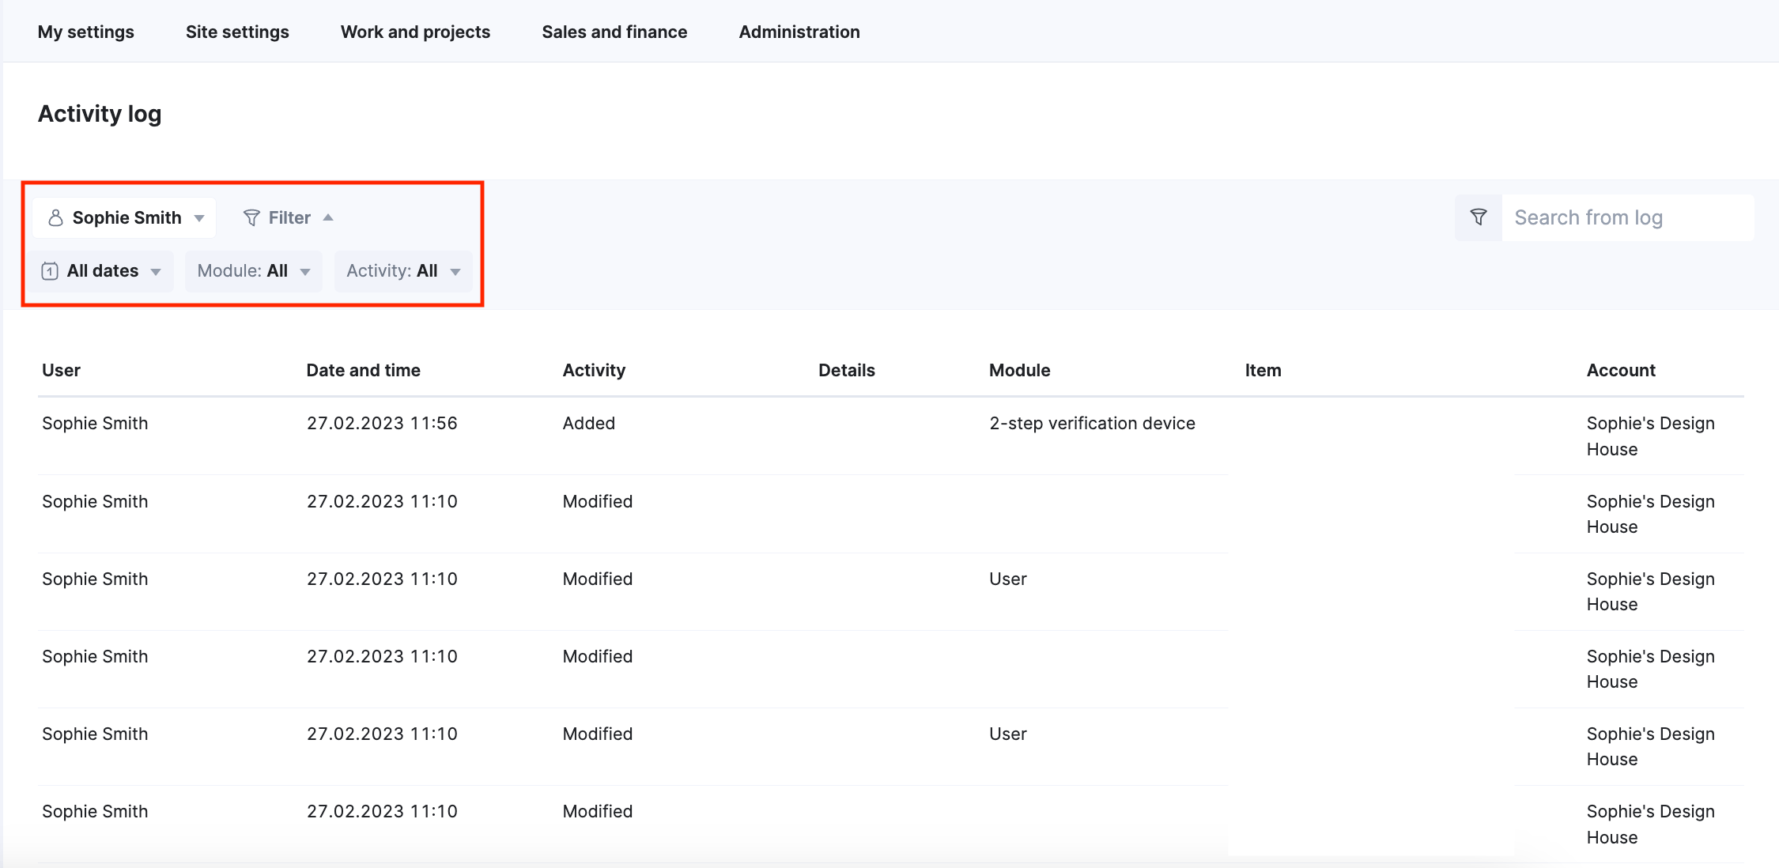The width and height of the screenshot is (1779, 868).
Task: Select the 2-step verification device row
Action: tap(1091, 424)
